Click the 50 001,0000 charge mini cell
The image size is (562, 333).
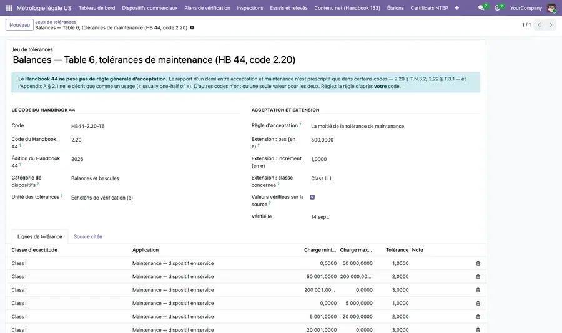(320, 276)
